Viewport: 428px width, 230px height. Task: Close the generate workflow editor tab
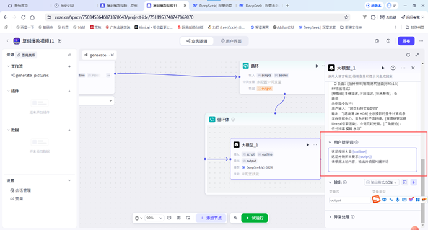pos(112,55)
